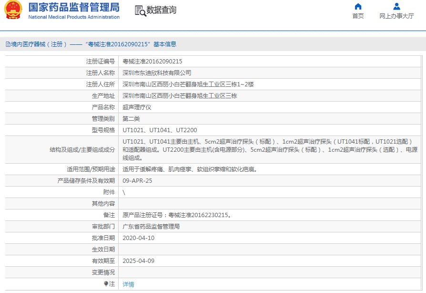Click the document icon before 境内医疗器械
Image resolution: width=426 pixels, height=293 pixels.
(x=8, y=44)
